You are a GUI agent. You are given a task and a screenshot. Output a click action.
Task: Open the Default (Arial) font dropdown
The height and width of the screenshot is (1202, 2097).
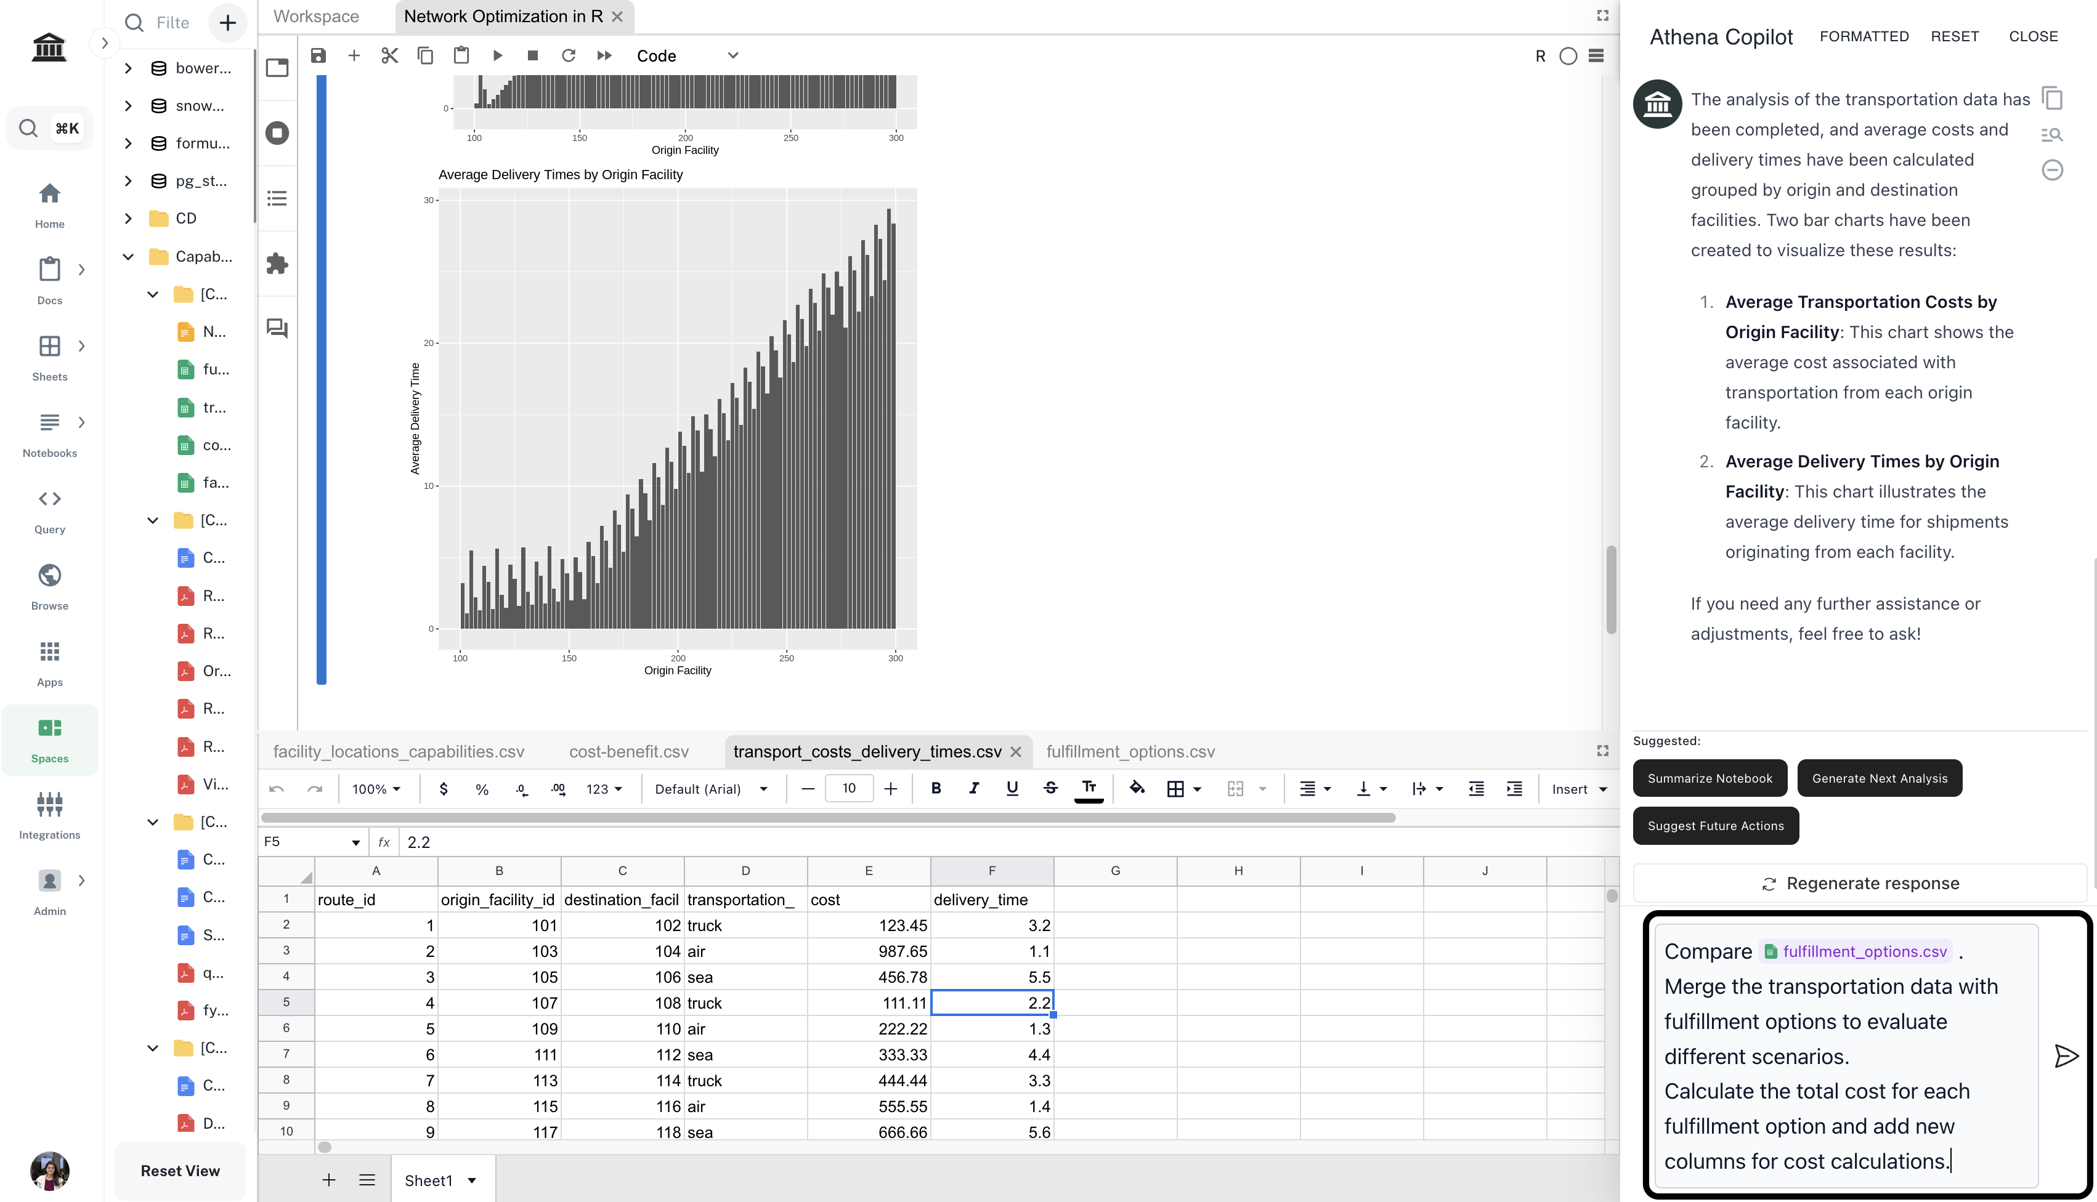tap(711, 789)
